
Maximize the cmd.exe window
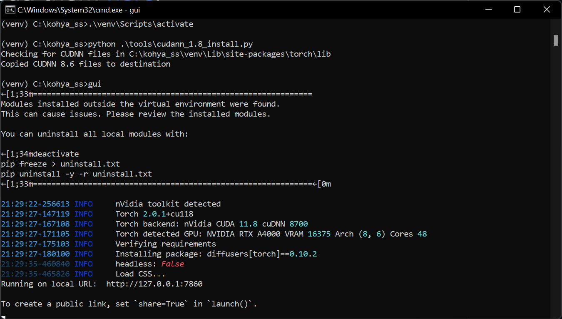pos(517,9)
